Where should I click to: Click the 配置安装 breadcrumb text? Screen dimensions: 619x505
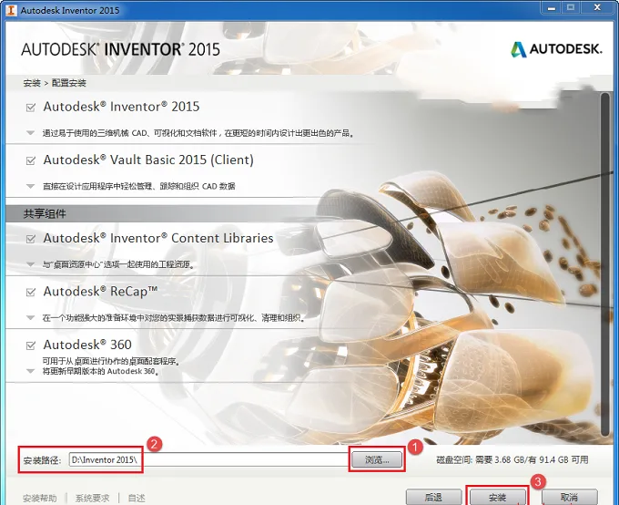[x=68, y=83]
